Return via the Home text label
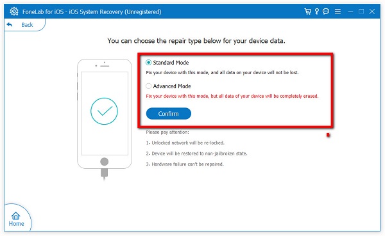 pyautogui.click(x=17, y=223)
